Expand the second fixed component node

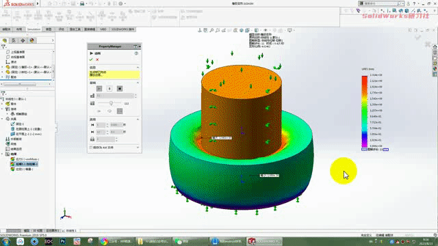[x=2, y=72]
